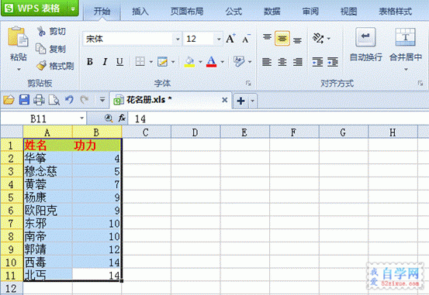The height and width of the screenshot is (295, 429).
Task: Expand Merge and Center dropdown arrow
Action: tap(406, 69)
